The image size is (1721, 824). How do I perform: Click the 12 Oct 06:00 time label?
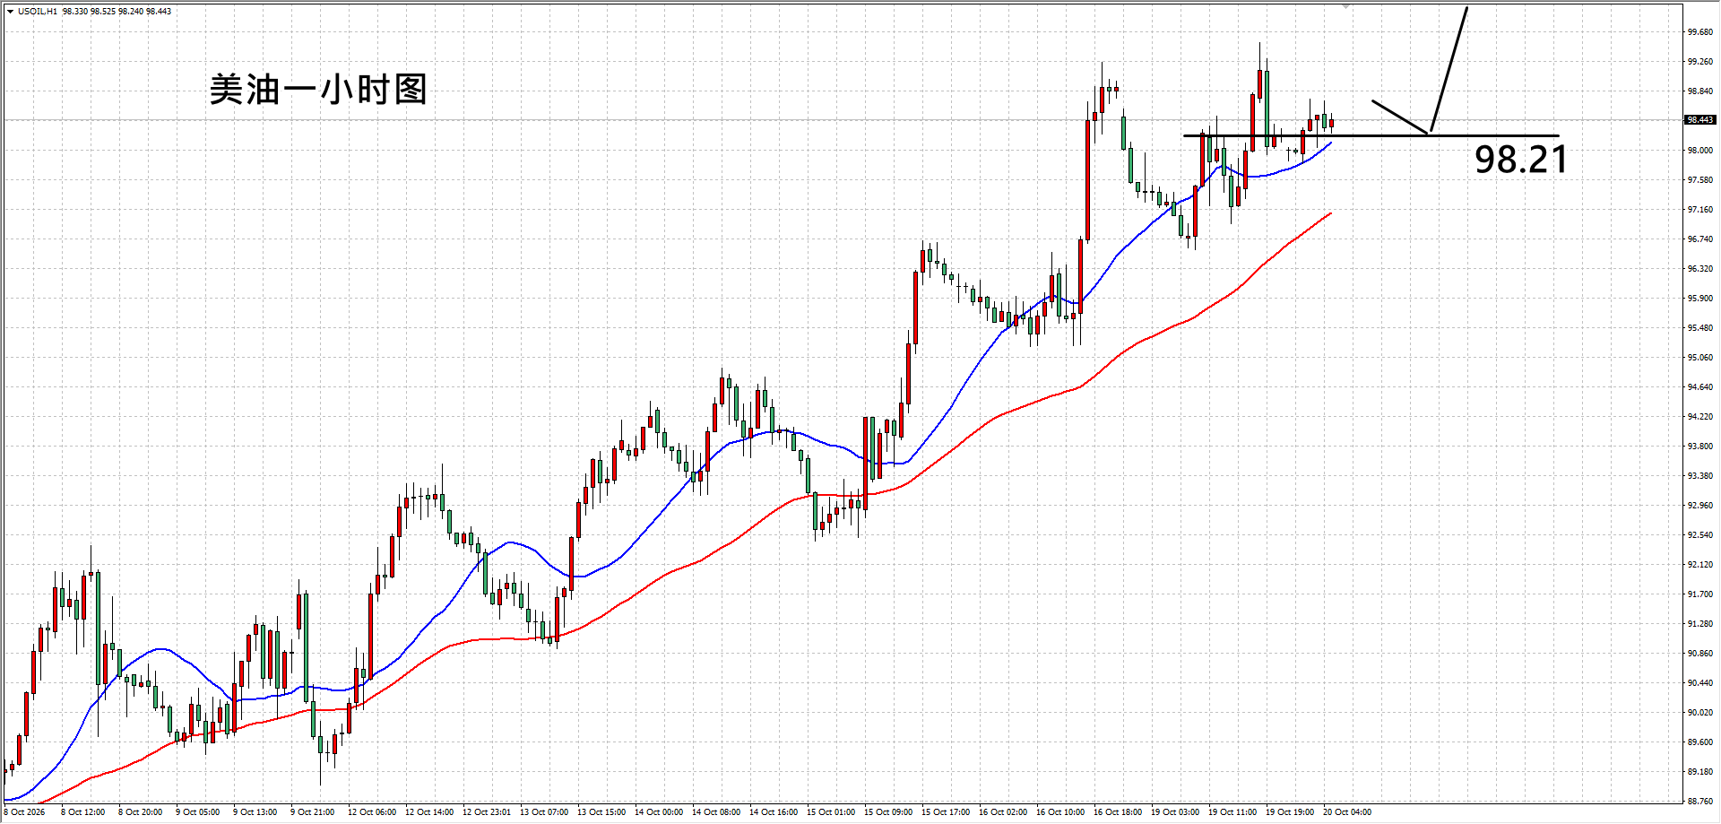(x=371, y=812)
